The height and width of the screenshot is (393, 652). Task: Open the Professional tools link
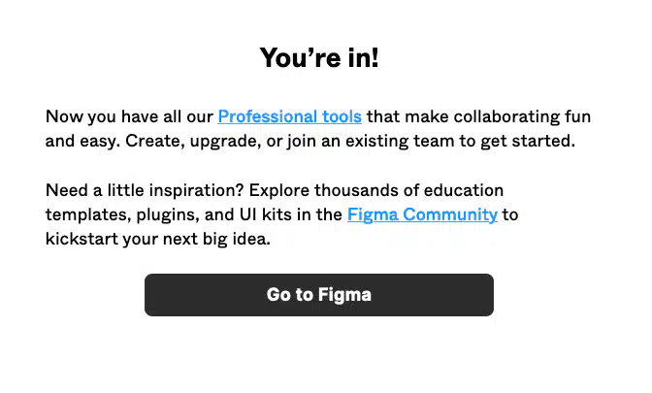pos(289,116)
